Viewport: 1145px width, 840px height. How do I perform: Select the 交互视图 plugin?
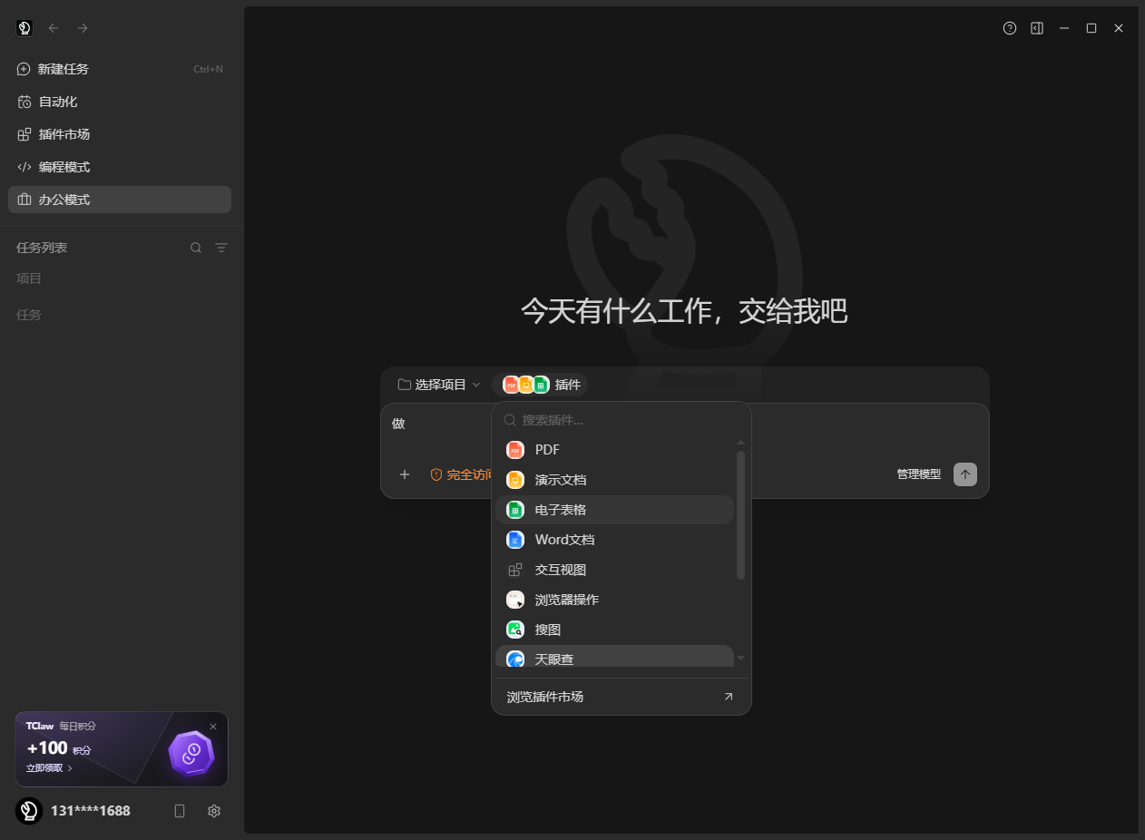tap(614, 570)
